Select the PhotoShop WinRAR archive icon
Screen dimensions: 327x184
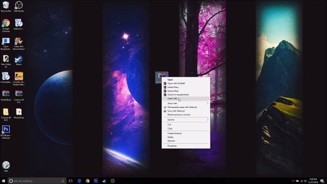6,96
